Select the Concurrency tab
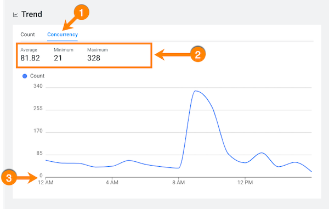 tap(63, 35)
